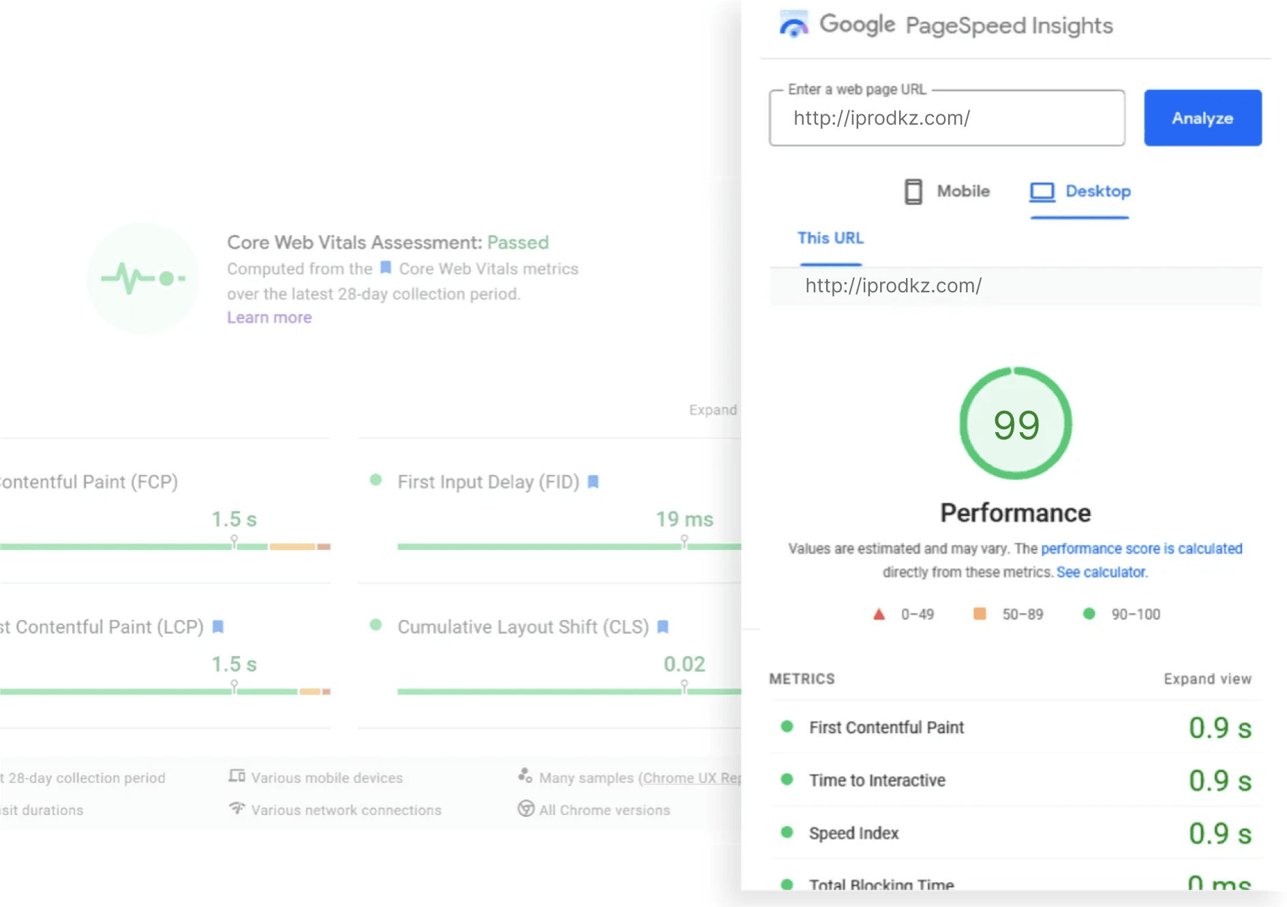This screenshot has width=1287, height=907.
Task: Switch to the Desktop tab
Action: tap(1080, 191)
